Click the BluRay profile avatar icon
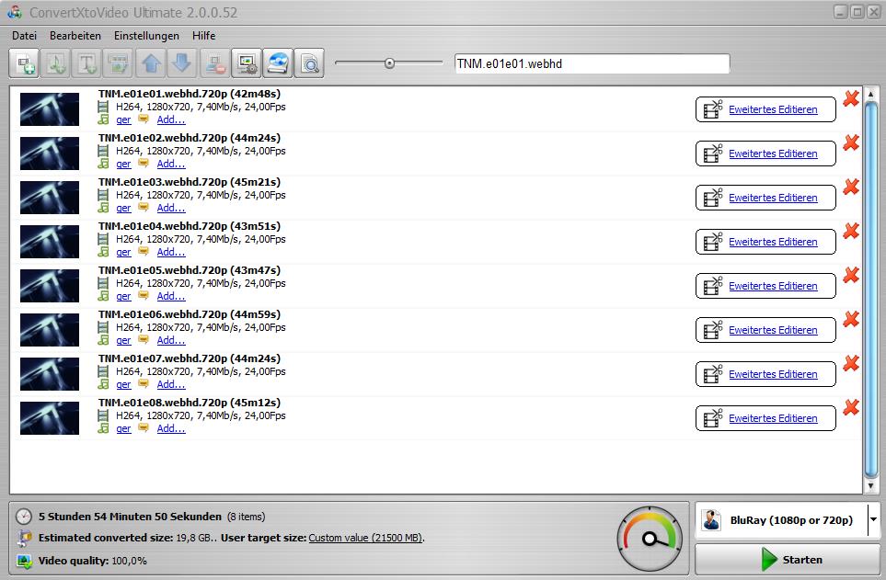This screenshot has width=886, height=580. coord(711,520)
